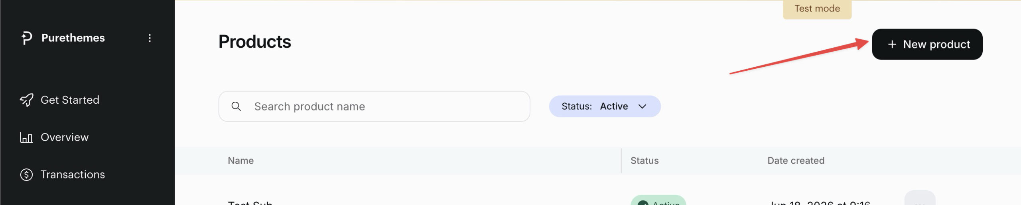This screenshot has width=1021, height=205.
Task: Create a New product
Action: pyautogui.click(x=927, y=44)
